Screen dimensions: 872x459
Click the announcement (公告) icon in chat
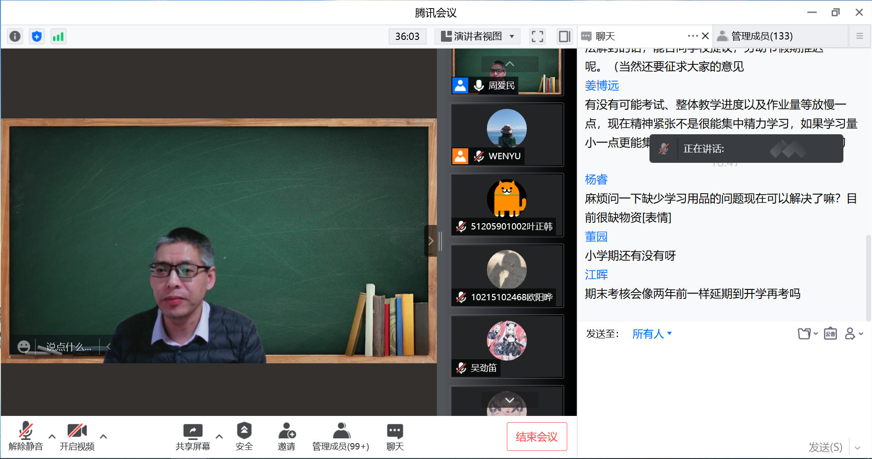tap(830, 334)
